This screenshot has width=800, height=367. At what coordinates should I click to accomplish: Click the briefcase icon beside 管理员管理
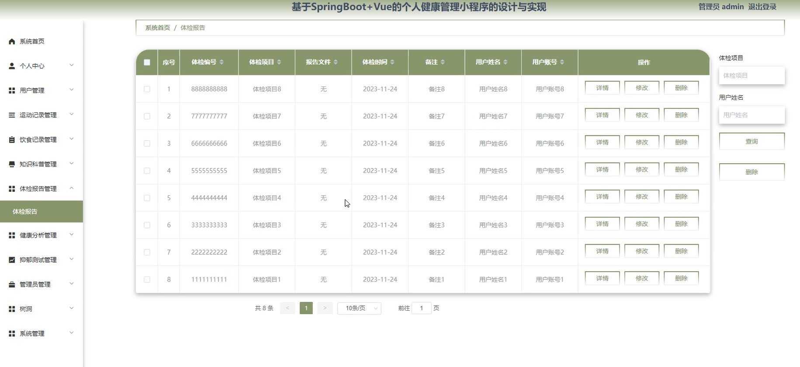coord(12,284)
